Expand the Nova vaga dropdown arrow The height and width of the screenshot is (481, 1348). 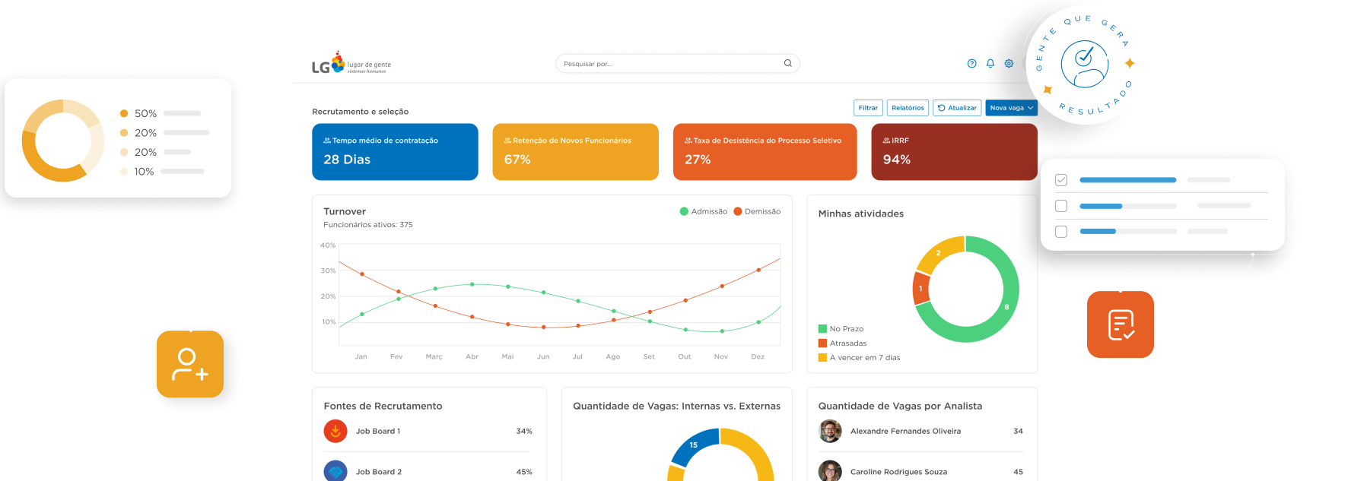click(1030, 108)
